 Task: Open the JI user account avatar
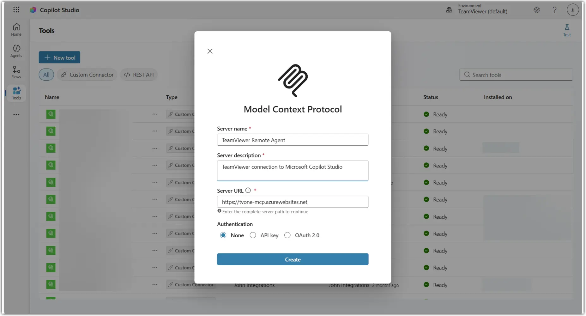click(573, 10)
